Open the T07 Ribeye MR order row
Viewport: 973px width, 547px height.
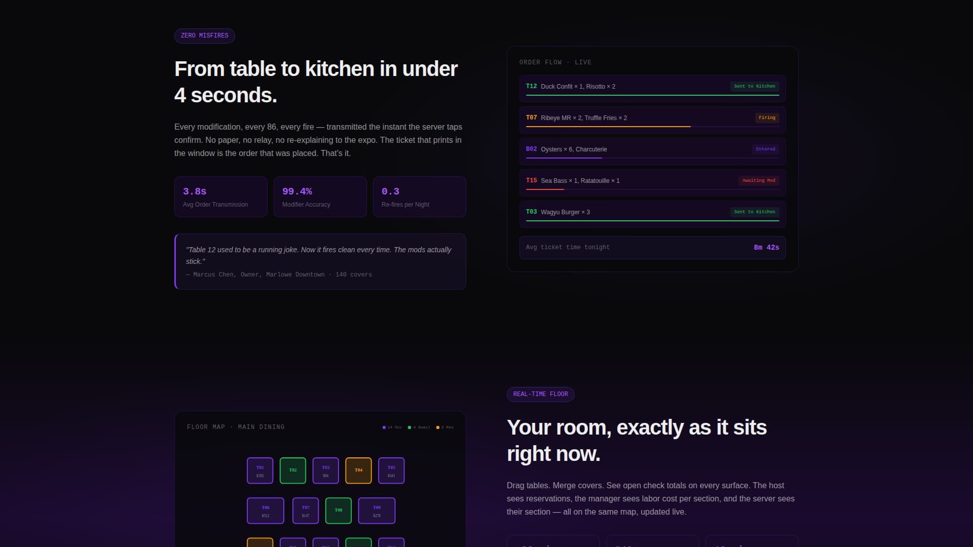click(x=653, y=120)
